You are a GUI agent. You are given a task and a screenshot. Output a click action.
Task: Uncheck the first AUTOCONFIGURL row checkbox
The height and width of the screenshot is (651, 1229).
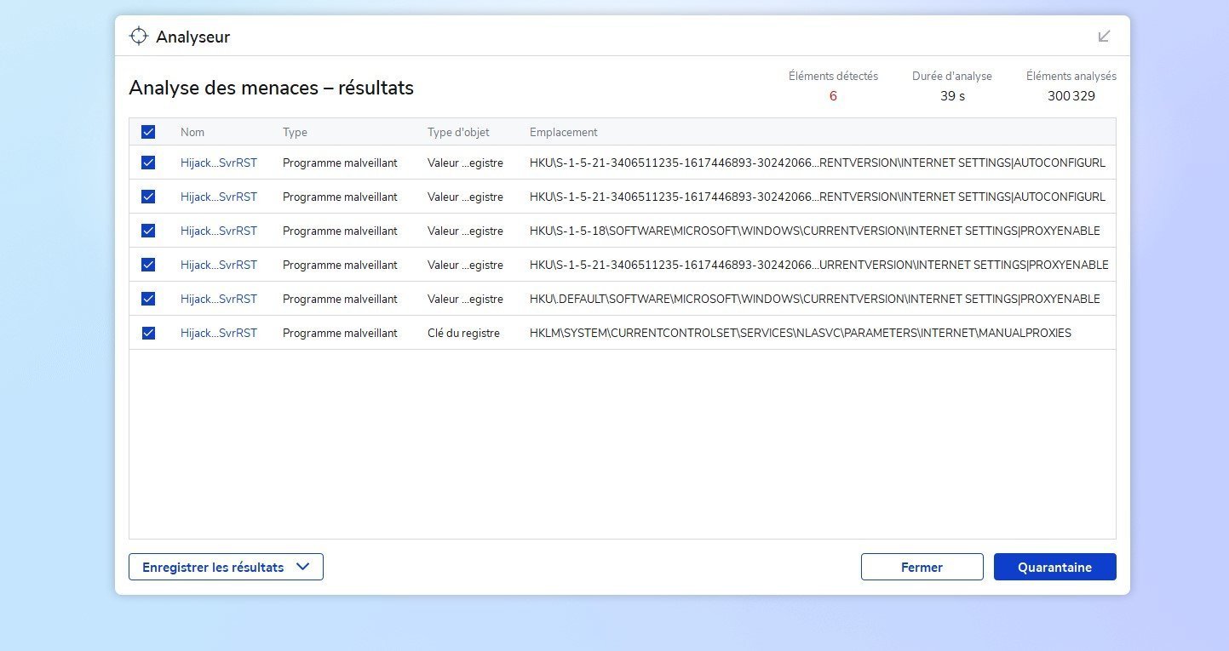[148, 163]
